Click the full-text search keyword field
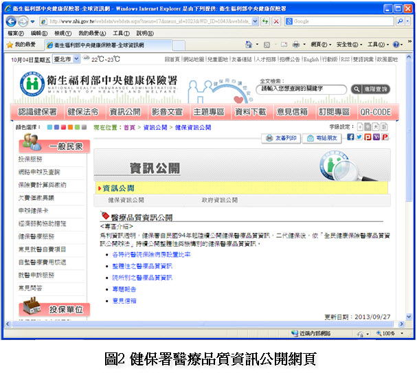 302,89
